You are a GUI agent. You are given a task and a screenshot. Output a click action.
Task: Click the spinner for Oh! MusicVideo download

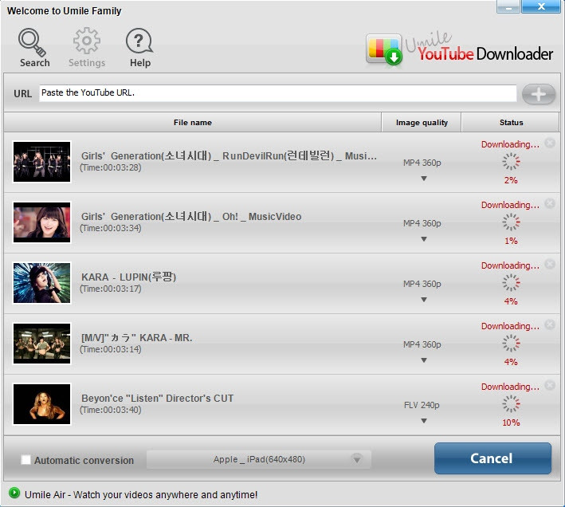[511, 222]
